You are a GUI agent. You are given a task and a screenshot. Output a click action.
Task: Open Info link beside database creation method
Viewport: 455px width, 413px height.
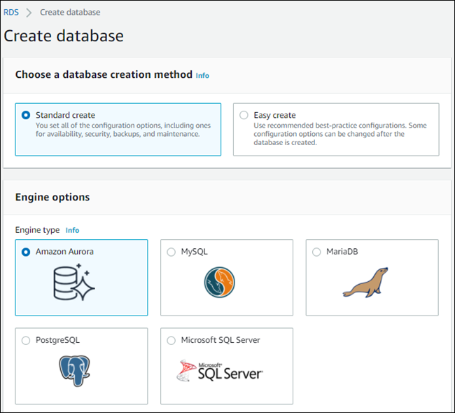202,75
